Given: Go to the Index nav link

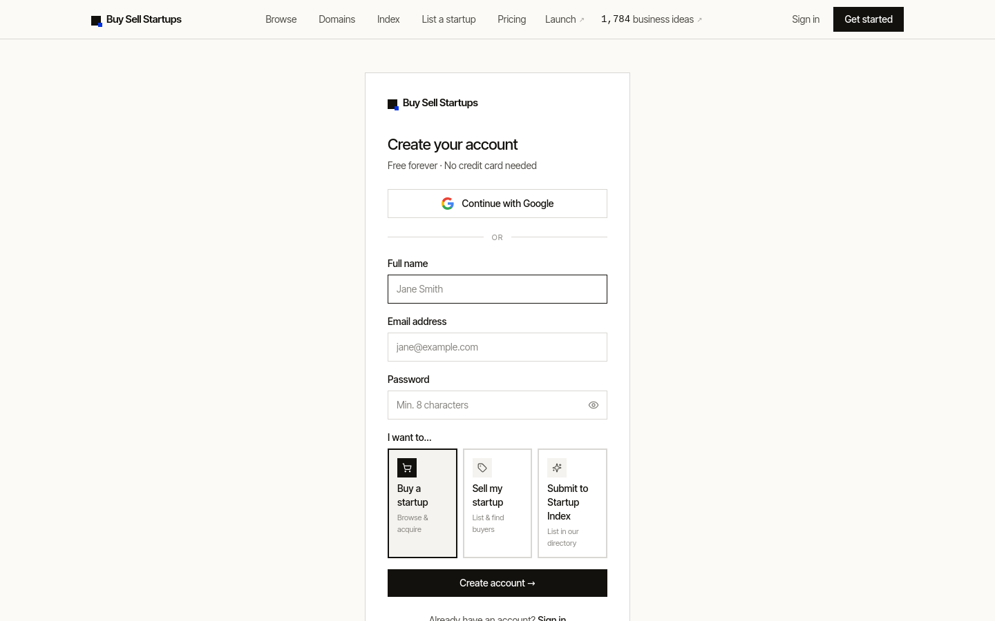Looking at the screenshot, I should tap(388, 19).
